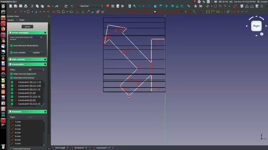
Task: Click the red macro Record button
Action: click(x=108, y=6)
